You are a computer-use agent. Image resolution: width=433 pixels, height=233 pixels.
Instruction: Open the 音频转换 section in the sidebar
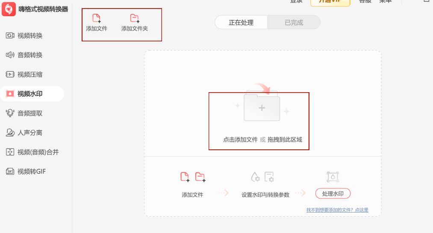[24, 55]
